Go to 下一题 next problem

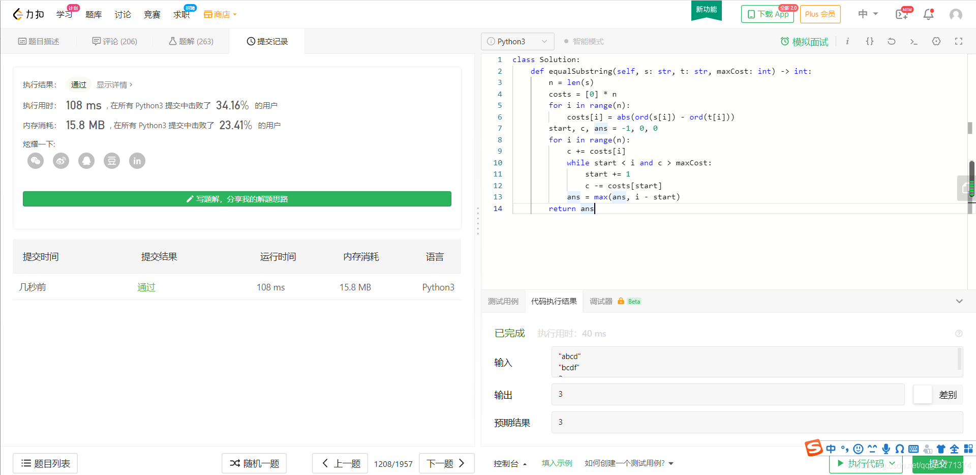[x=446, y=463]
